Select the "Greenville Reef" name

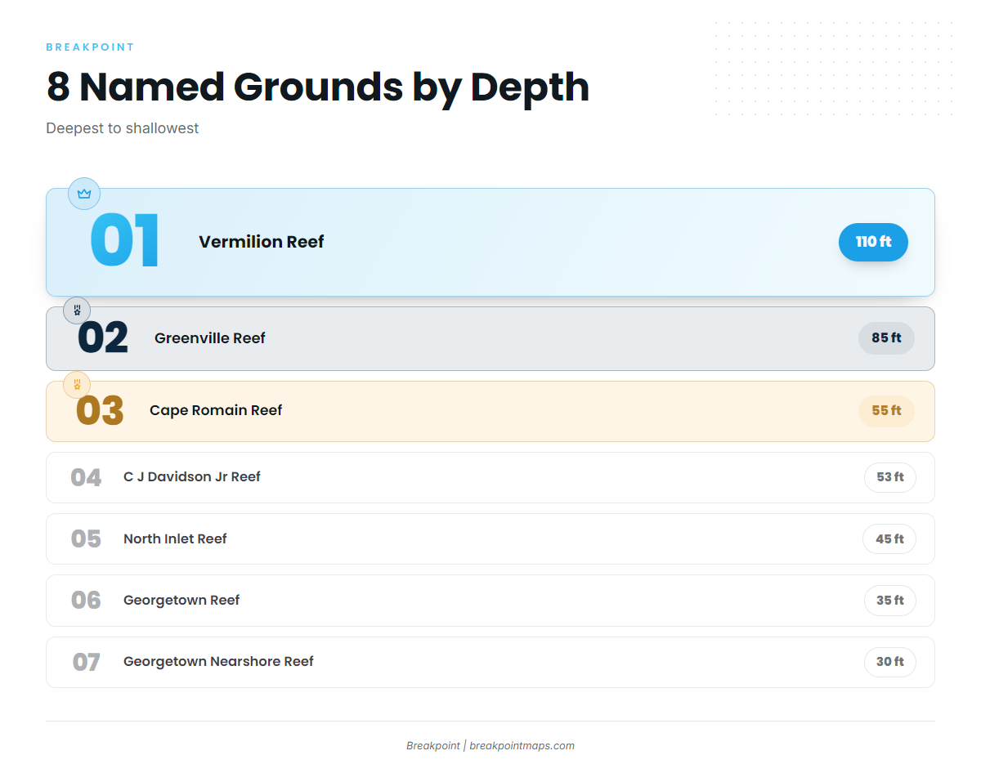click(x=210, y=338)
